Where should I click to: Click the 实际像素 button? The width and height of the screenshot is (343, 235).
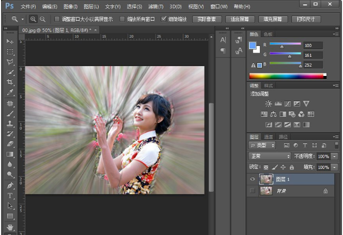click(x=207, y=19)
